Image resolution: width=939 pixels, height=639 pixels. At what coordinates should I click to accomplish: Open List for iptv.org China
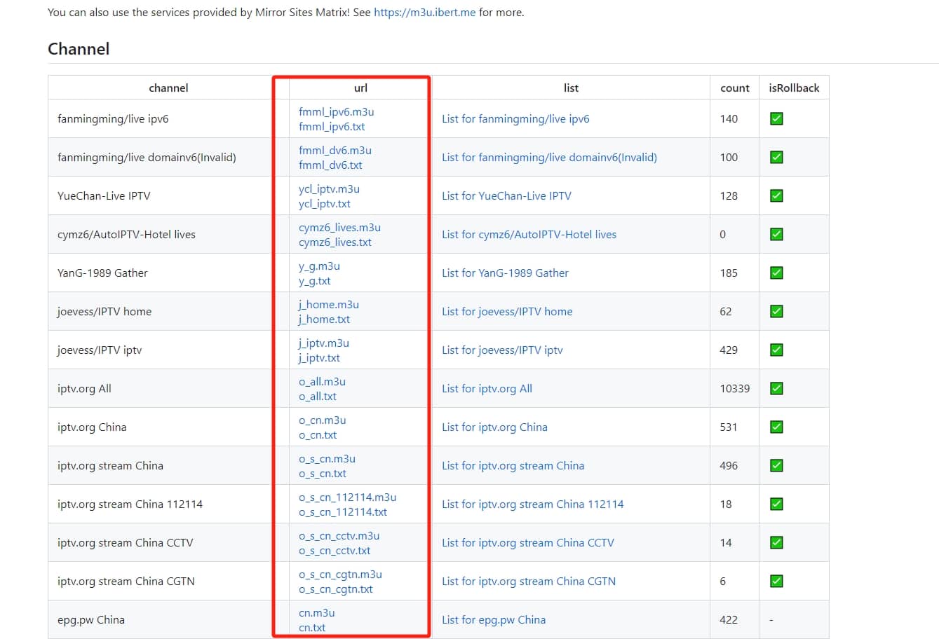[494, 427]
